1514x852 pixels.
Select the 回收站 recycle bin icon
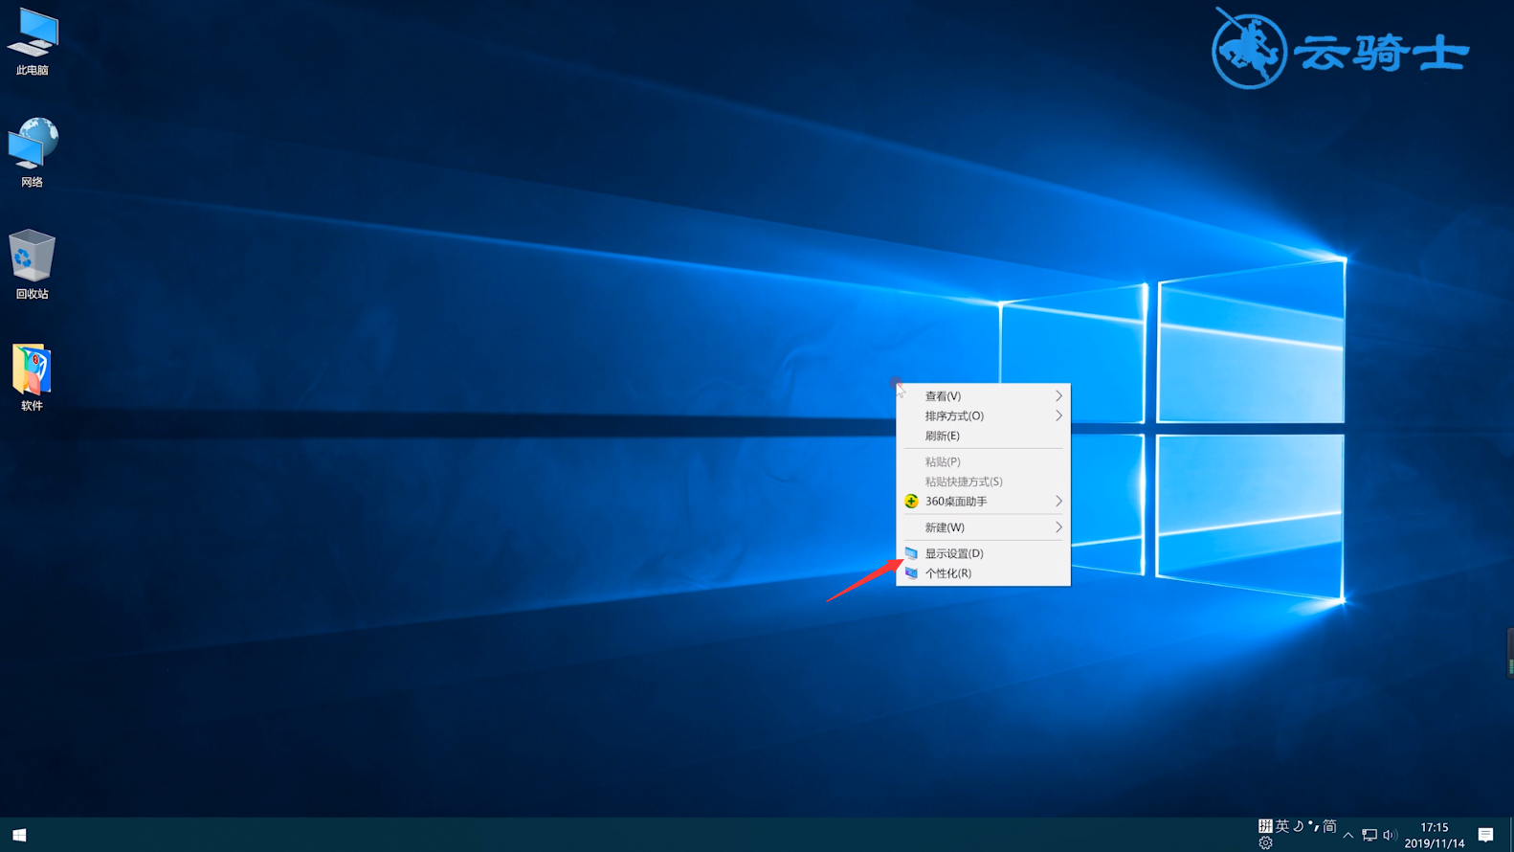point(33,265)
